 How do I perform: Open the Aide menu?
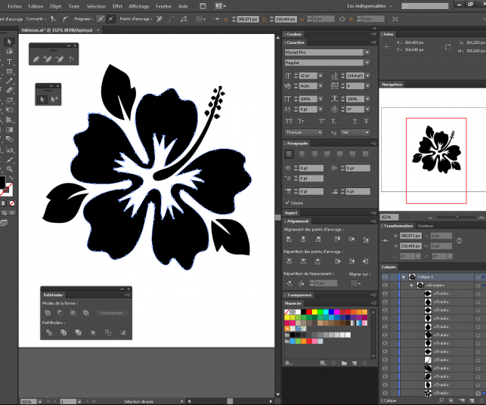tap(183, 6)
